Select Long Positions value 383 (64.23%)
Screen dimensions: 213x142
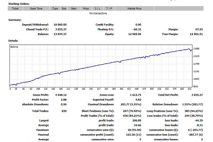(x=194, y=111)
